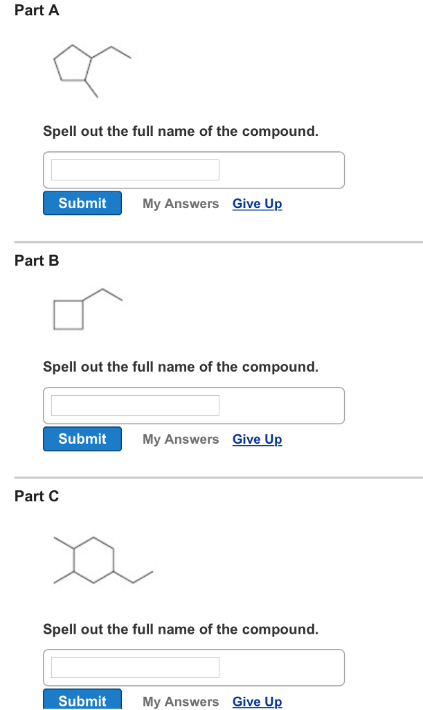Select My Answers for Part C
The height and width of the screenshot is (710, 423).
tap(181, 701)
